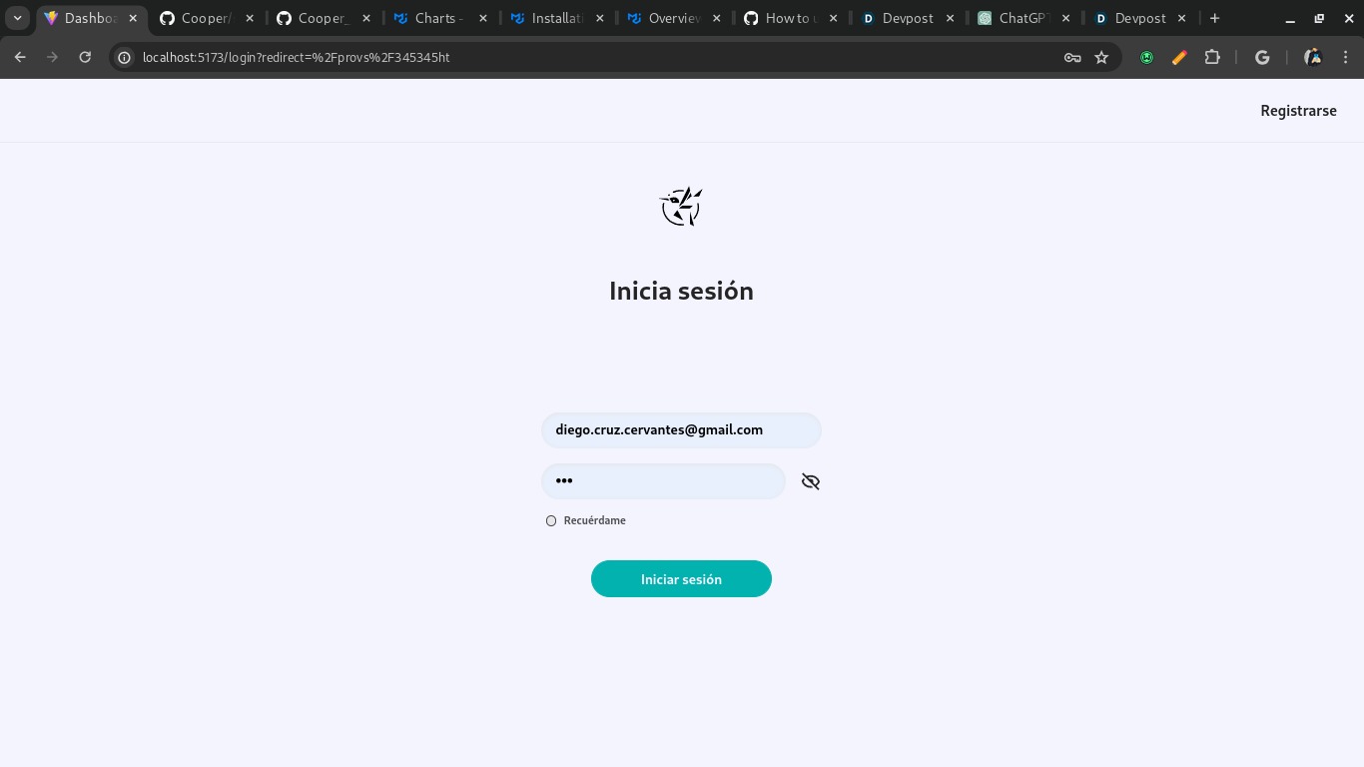The width and height of the screenshot is (1364, 767).
Task: Focus the email input field
Action: click(x=681, y=430)
